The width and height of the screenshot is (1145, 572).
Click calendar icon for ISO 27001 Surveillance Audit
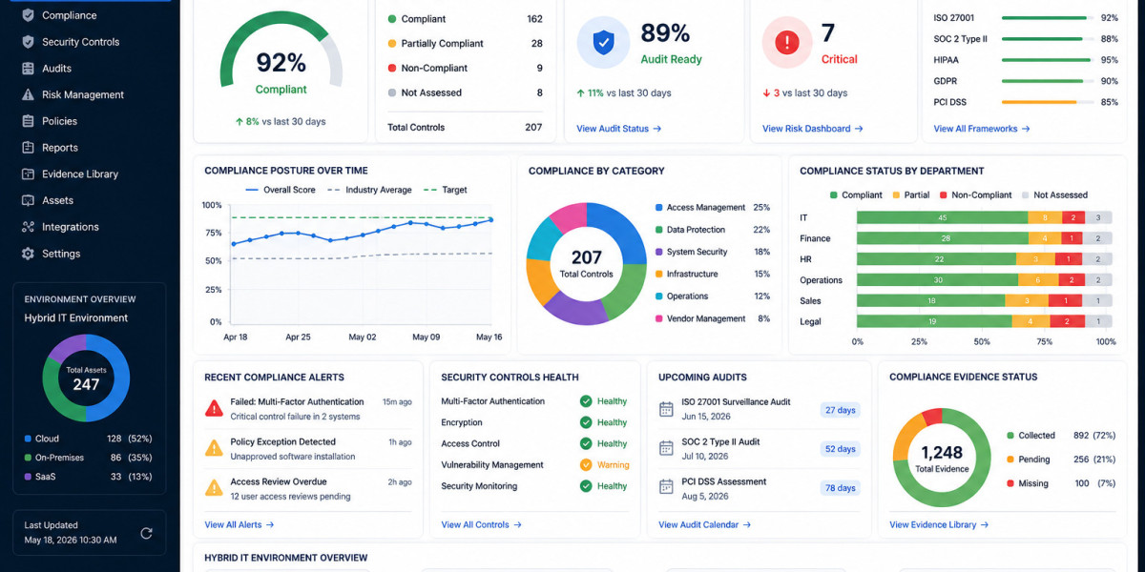(x=667, y=409)
